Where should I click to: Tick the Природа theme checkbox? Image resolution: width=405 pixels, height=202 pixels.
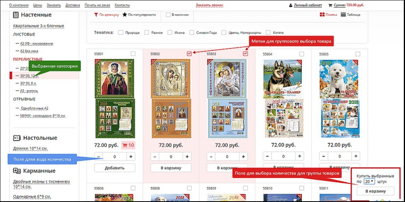(x=121, y=32)
